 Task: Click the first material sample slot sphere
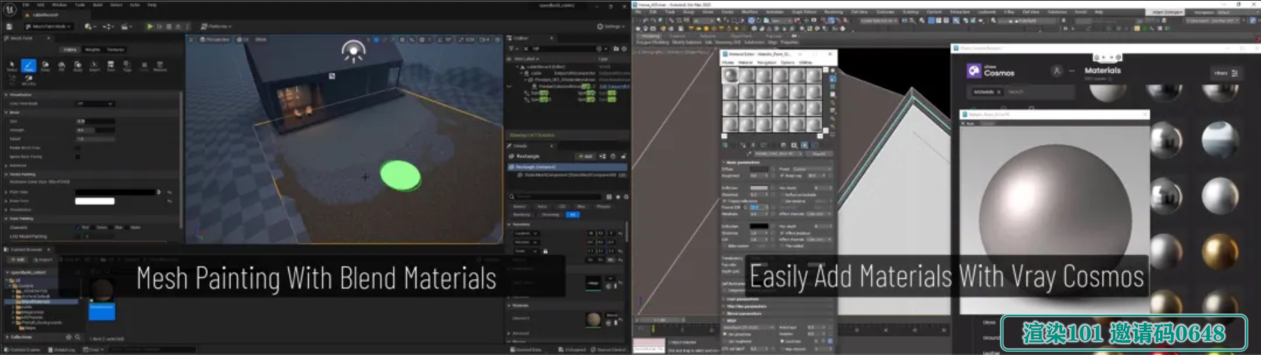click(730, 75)
